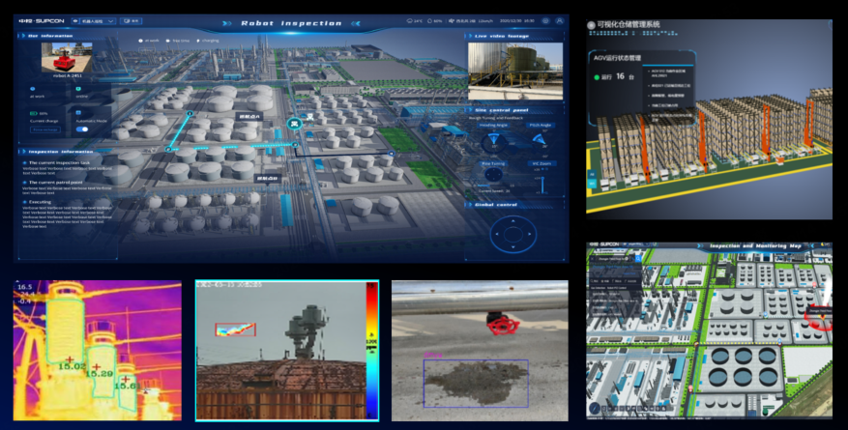Click the button next to the header dropdown
This screenshot has width=848, height=430.
pos(132,20)
